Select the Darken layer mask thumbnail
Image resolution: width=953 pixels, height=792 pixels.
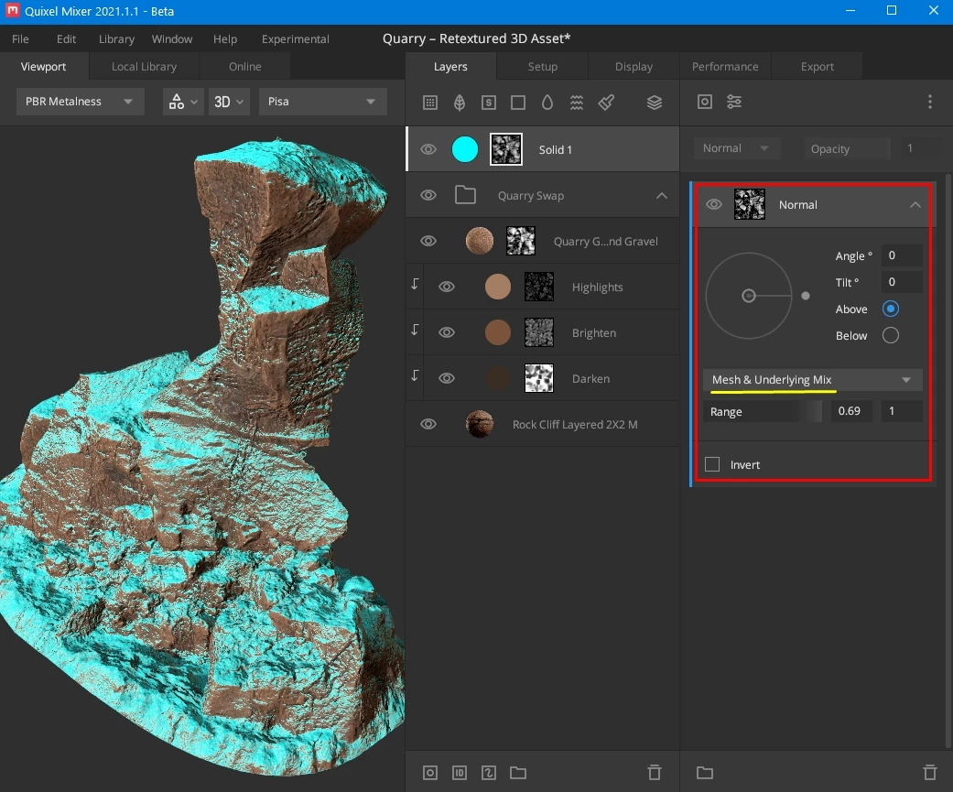point(539,378)
